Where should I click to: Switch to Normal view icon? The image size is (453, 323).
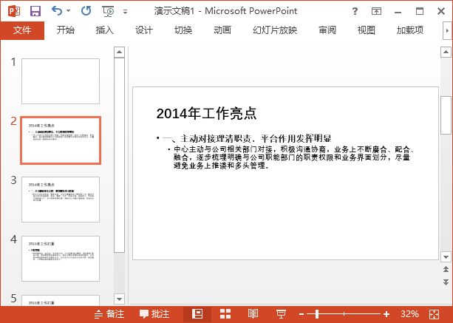click(x=197, y=314)
